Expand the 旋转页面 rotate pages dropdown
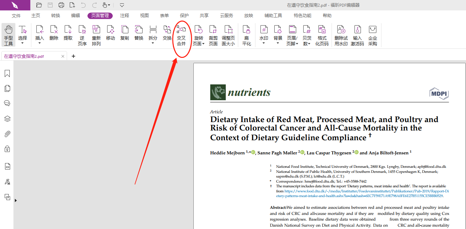The width and height of the screenshot is (466, 229). [x=203, y=44]
